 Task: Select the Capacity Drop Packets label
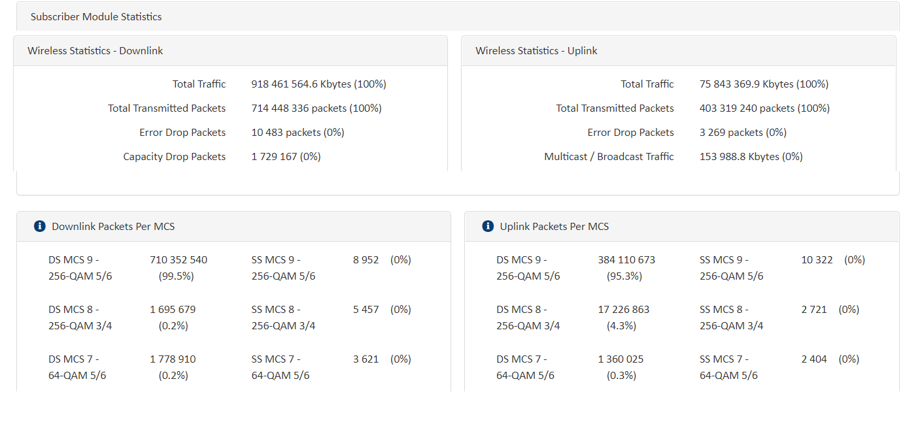(x=175, y=157)
